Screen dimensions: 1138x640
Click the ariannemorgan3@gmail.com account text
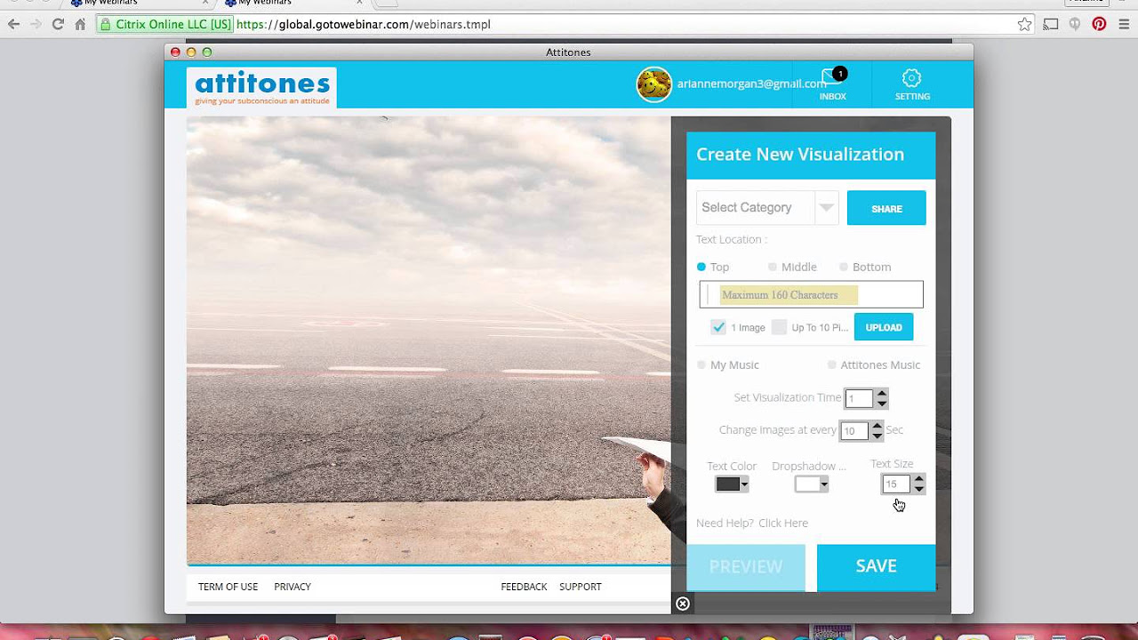(752, 84)
